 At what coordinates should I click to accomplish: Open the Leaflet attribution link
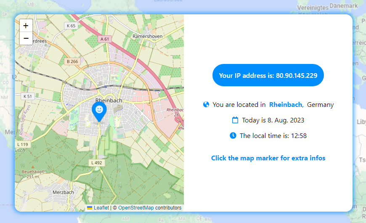[x=101, y=207]
